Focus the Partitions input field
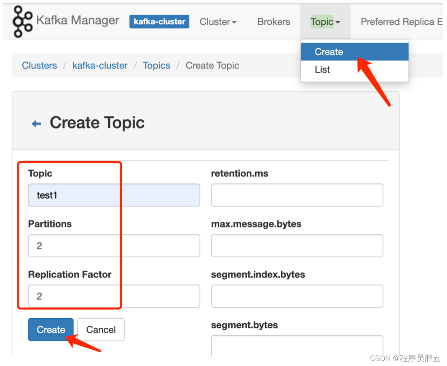Screen dimensions: 447x366 click(x=114, y=246)
